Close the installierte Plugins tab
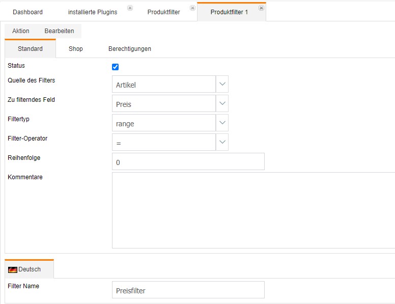Image resolution: width=395 pixels, height=304 pixels. (130, 8)
